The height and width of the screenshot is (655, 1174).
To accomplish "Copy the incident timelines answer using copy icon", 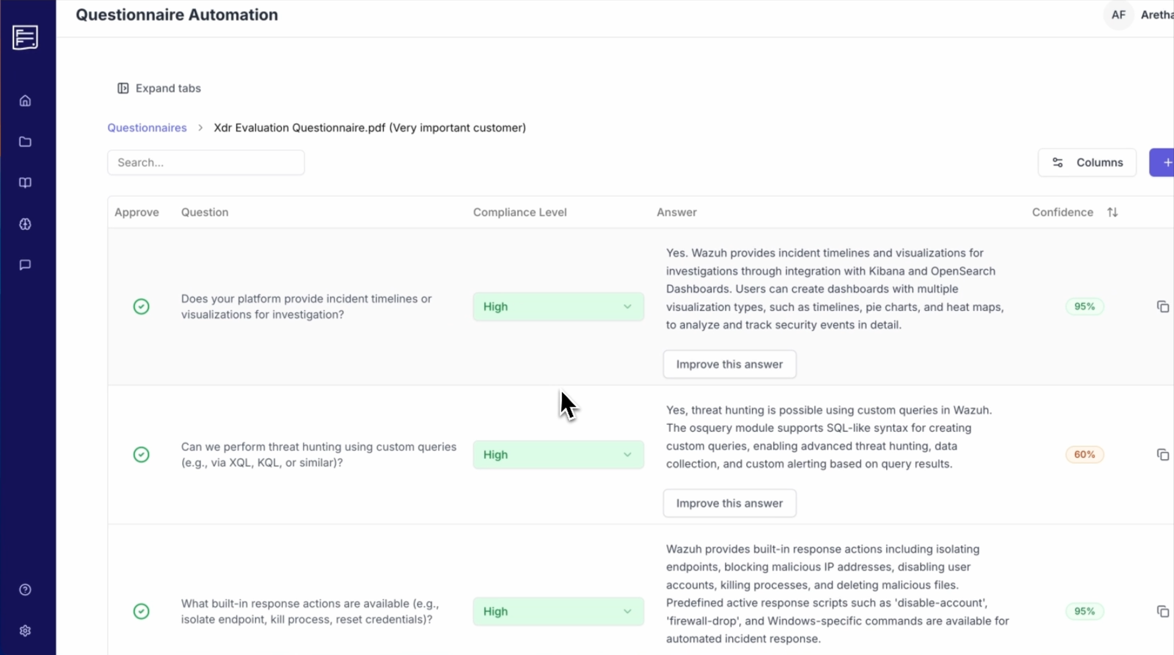I will pyautogui.click(x=1163, y=306).
